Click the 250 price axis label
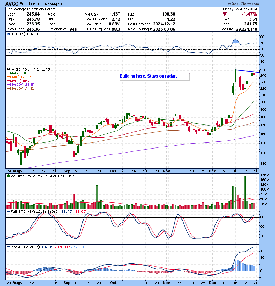Viewport: 275px width, 286px height. pos(263,70)
